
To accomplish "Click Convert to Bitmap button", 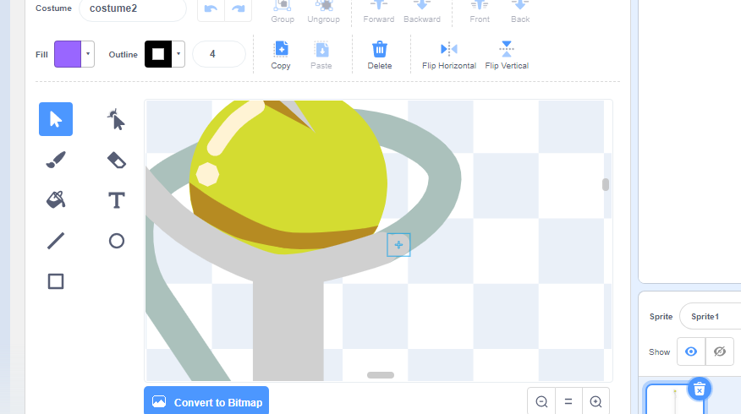I will tap(206, 402).
